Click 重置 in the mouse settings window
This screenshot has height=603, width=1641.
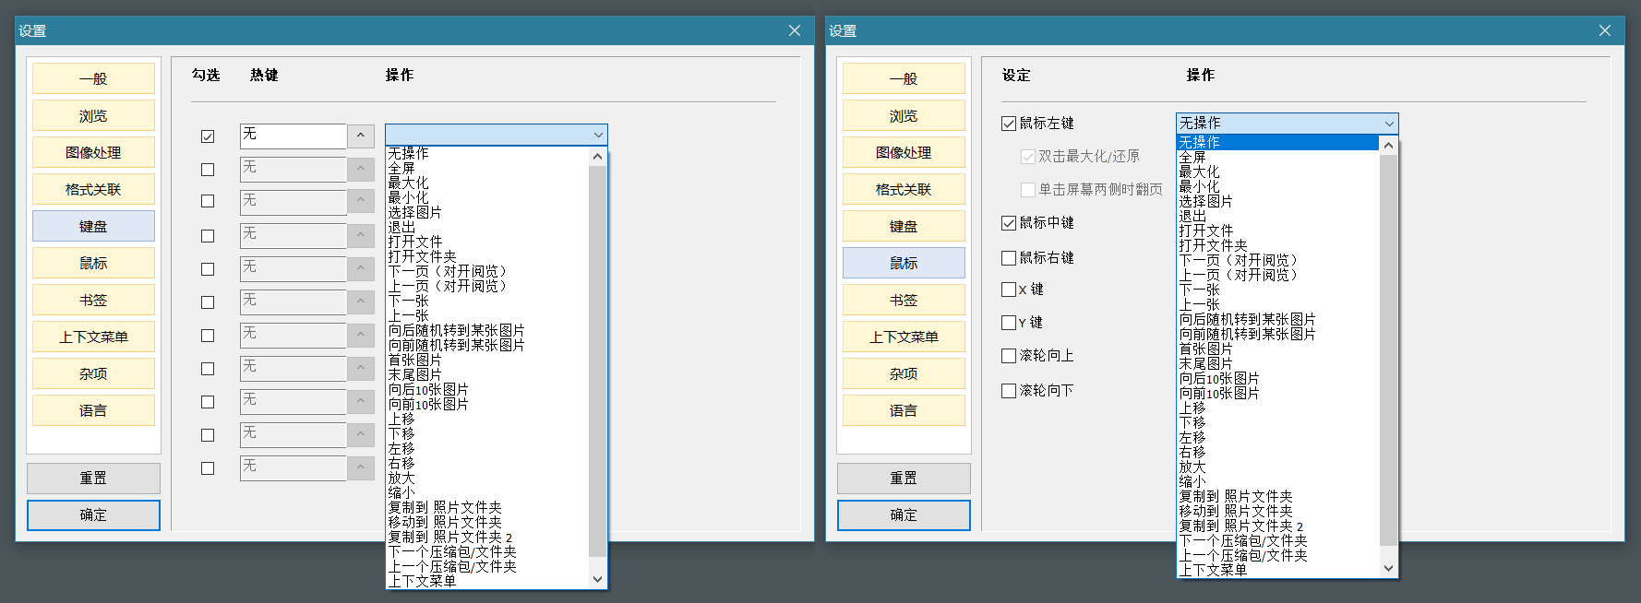[904, 478]
